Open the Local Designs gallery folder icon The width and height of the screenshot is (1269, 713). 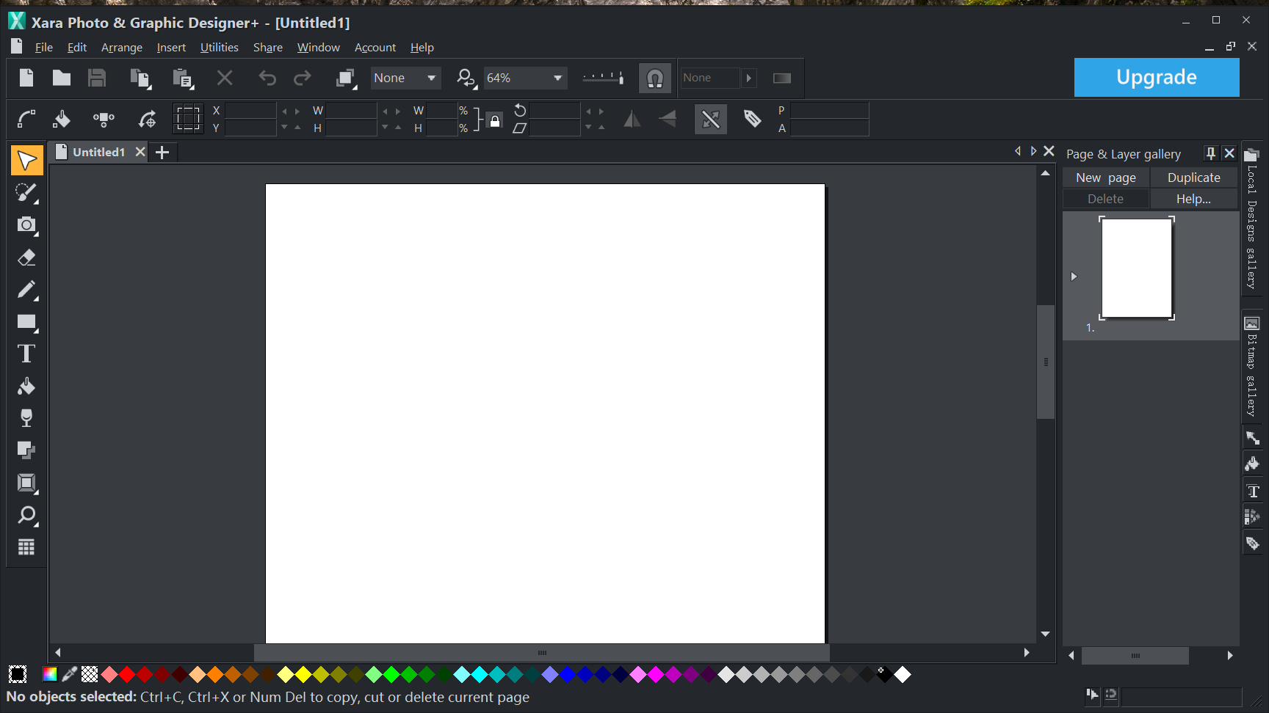pos(1252,155)
